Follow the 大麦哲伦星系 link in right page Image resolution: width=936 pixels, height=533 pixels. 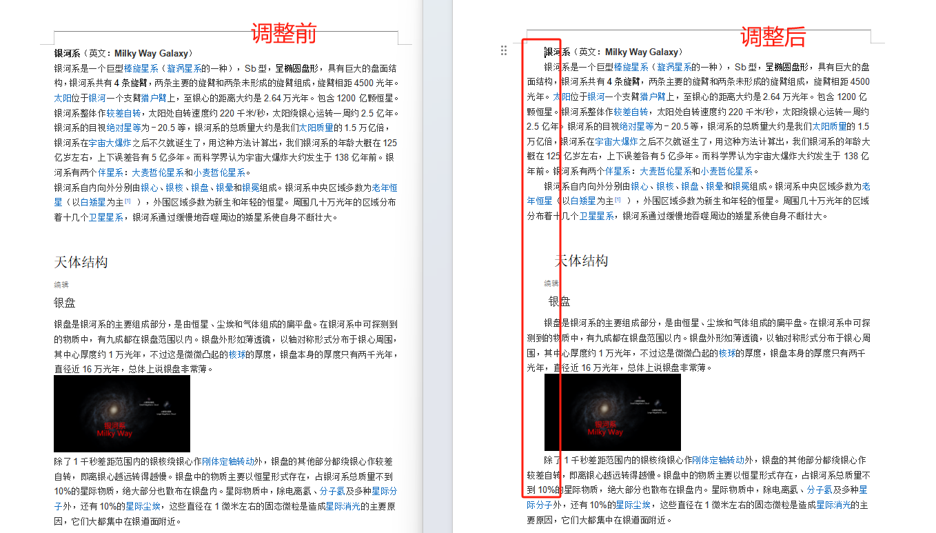(x=666, y=171)
